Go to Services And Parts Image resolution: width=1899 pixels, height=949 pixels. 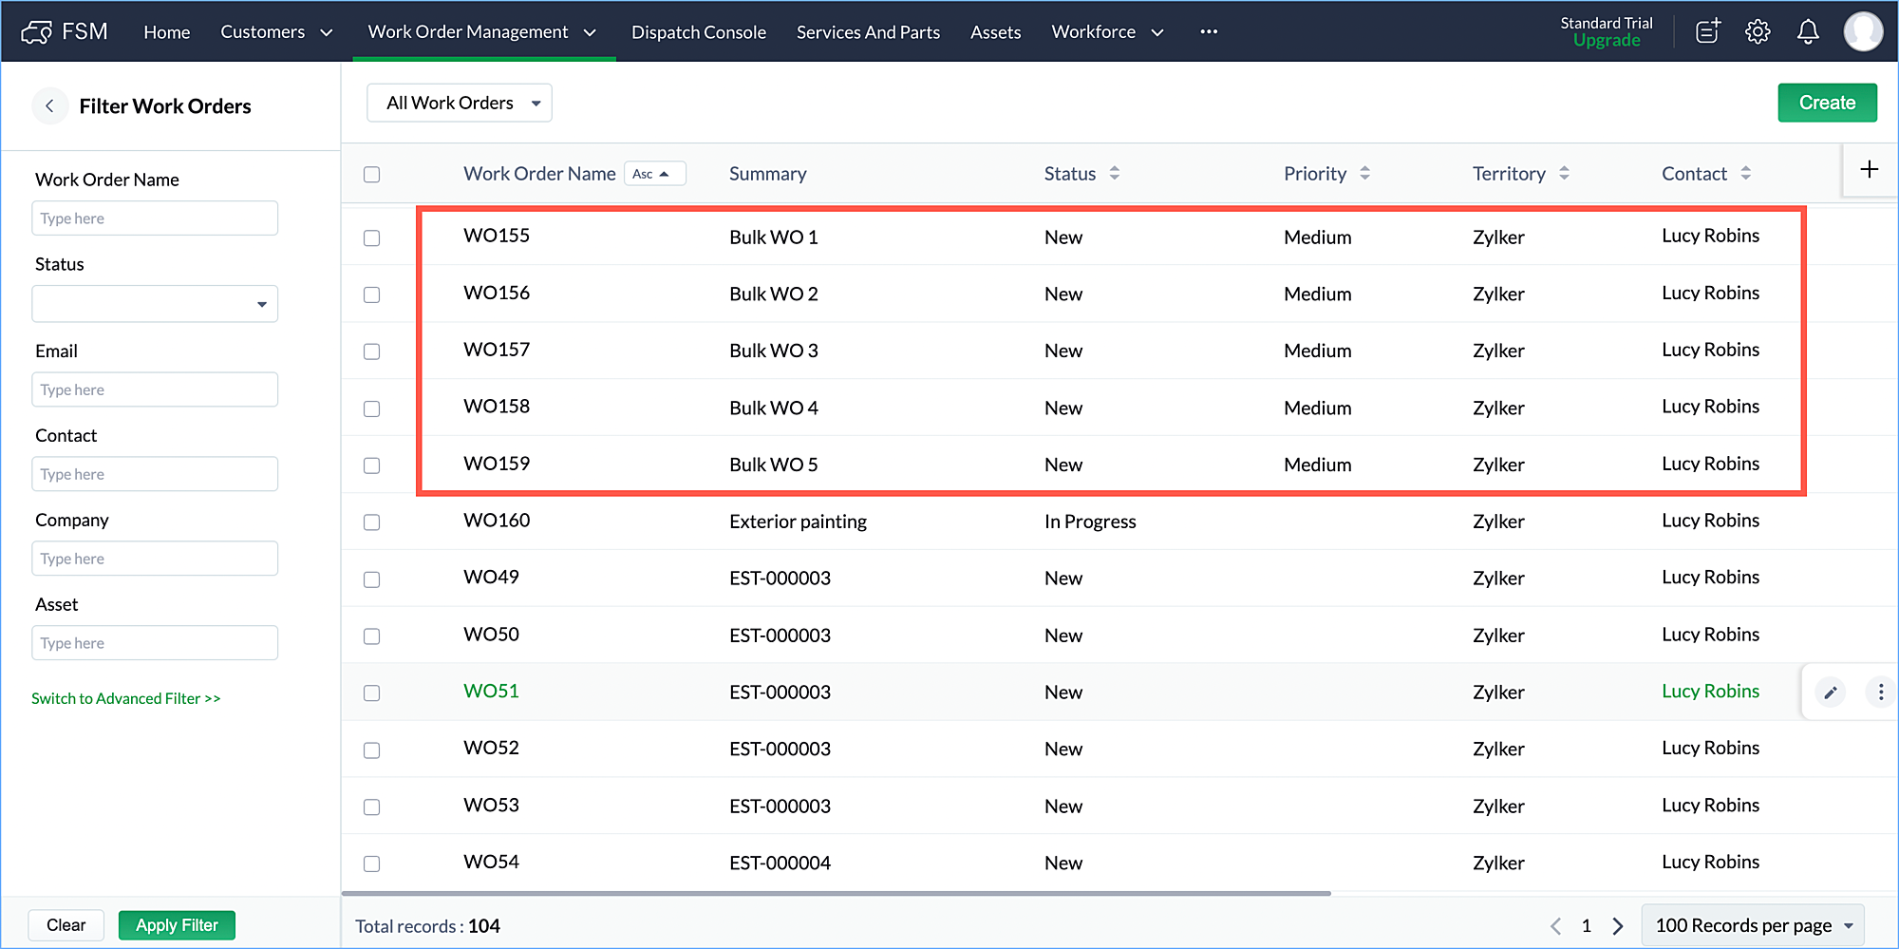click(x=868, y=32)
